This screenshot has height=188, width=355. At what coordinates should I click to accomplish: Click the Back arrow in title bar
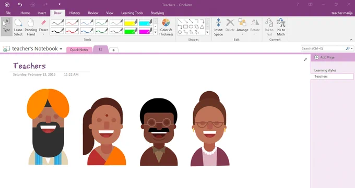coord(7,5)
